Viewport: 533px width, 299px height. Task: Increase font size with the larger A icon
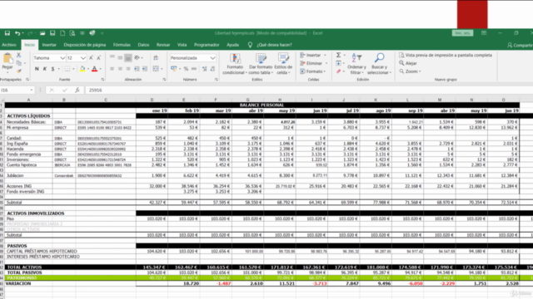tap(91, 58)
